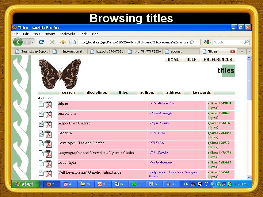
Task: Browse by keywords
Action: [x=202, y=92]
